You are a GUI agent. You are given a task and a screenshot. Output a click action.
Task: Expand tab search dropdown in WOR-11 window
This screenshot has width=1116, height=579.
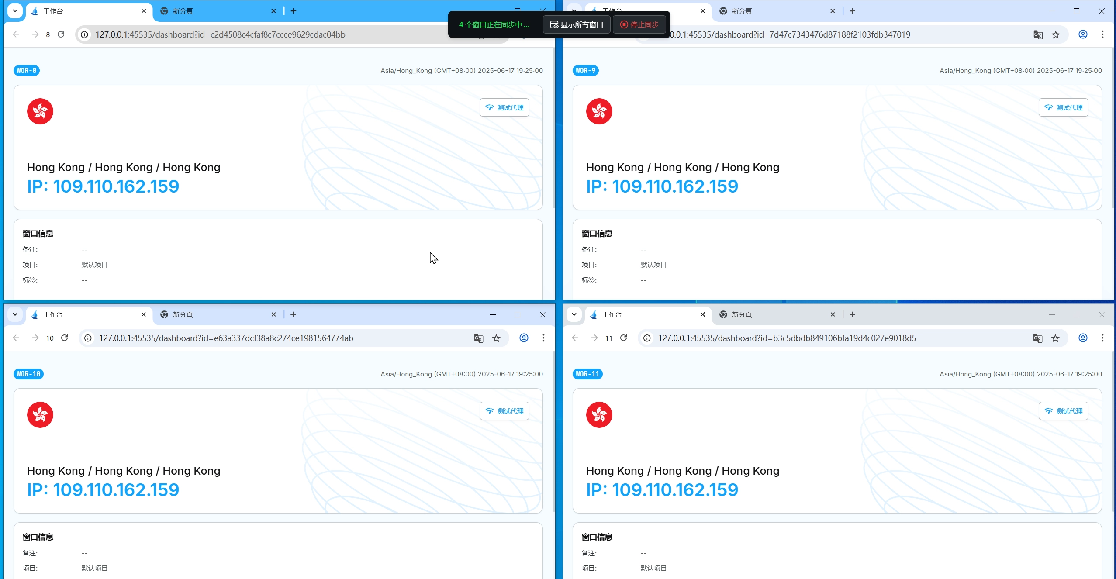[x=574, y=314]
